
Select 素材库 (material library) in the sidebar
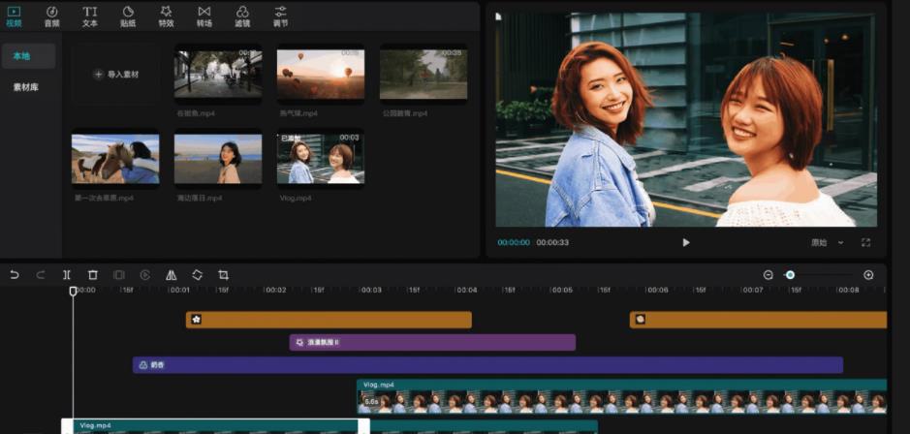coord(26,87)
